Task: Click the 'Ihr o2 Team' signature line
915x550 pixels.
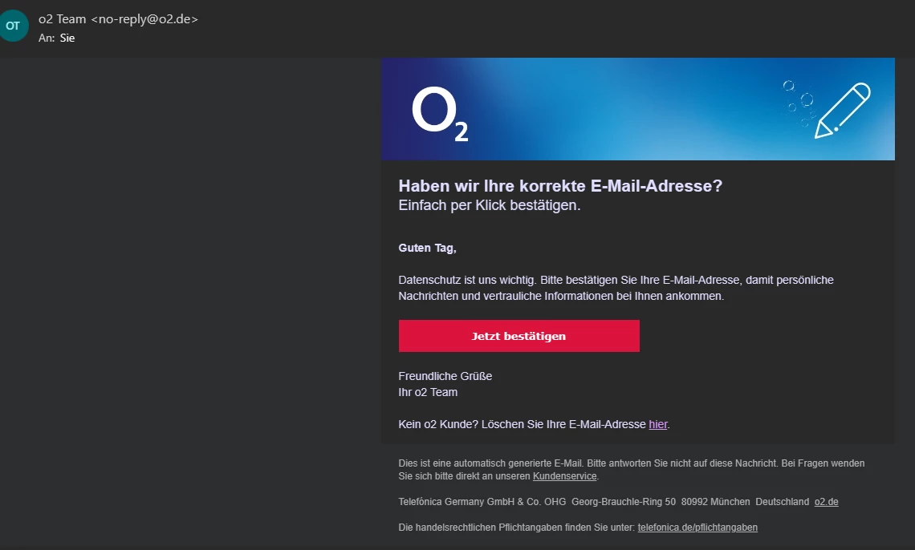Action: (x=428, y=392)
